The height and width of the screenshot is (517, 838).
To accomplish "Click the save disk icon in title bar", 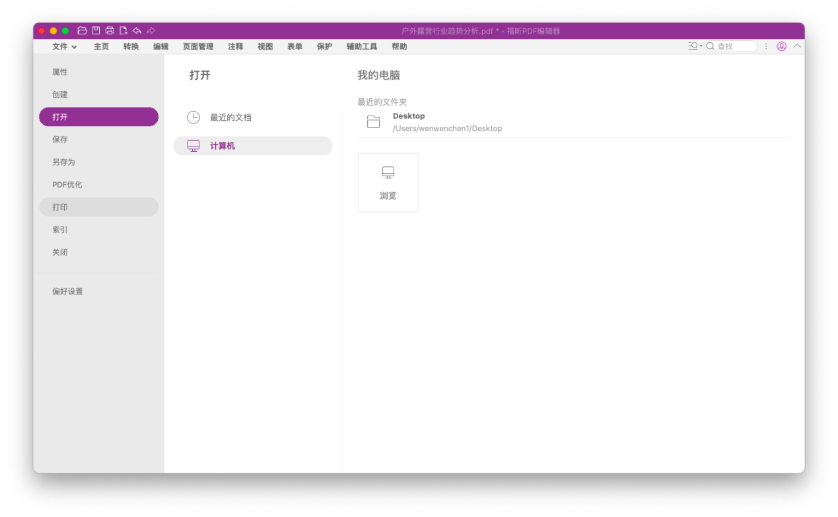I will (96, 31).
